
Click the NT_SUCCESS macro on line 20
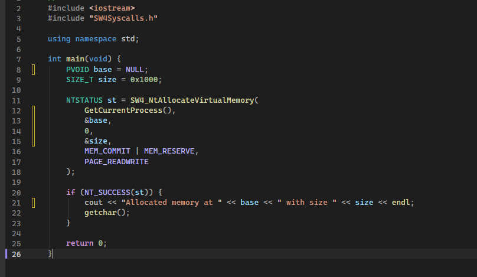[x=107, y=193]
